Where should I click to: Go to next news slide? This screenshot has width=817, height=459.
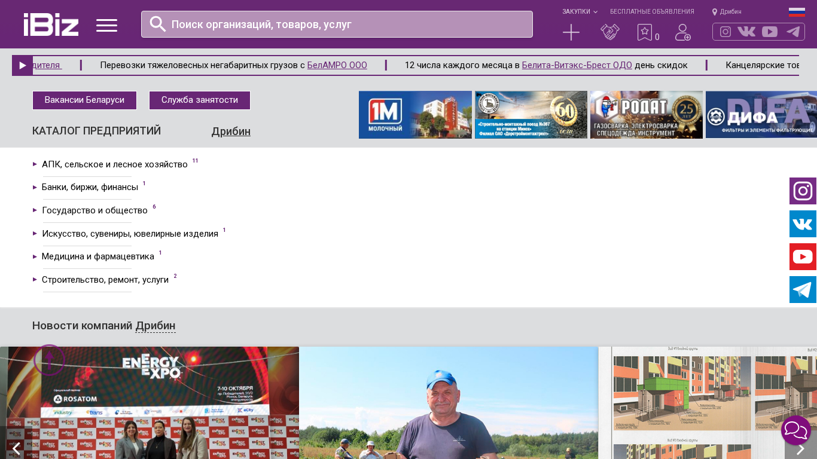click(800, 448)
